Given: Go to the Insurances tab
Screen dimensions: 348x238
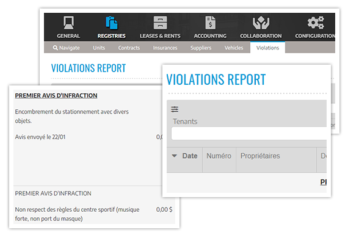Looking at the screenshot, I should click(165, 48).
